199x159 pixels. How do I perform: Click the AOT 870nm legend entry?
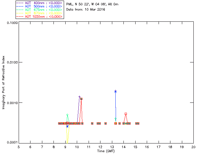click(x=39, y=13)
